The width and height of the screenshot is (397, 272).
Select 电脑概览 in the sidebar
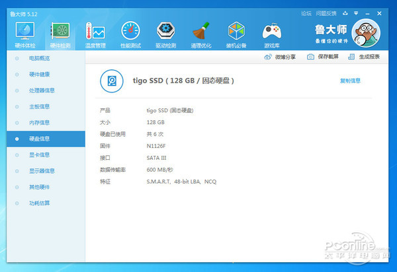(x=40, y=59)
